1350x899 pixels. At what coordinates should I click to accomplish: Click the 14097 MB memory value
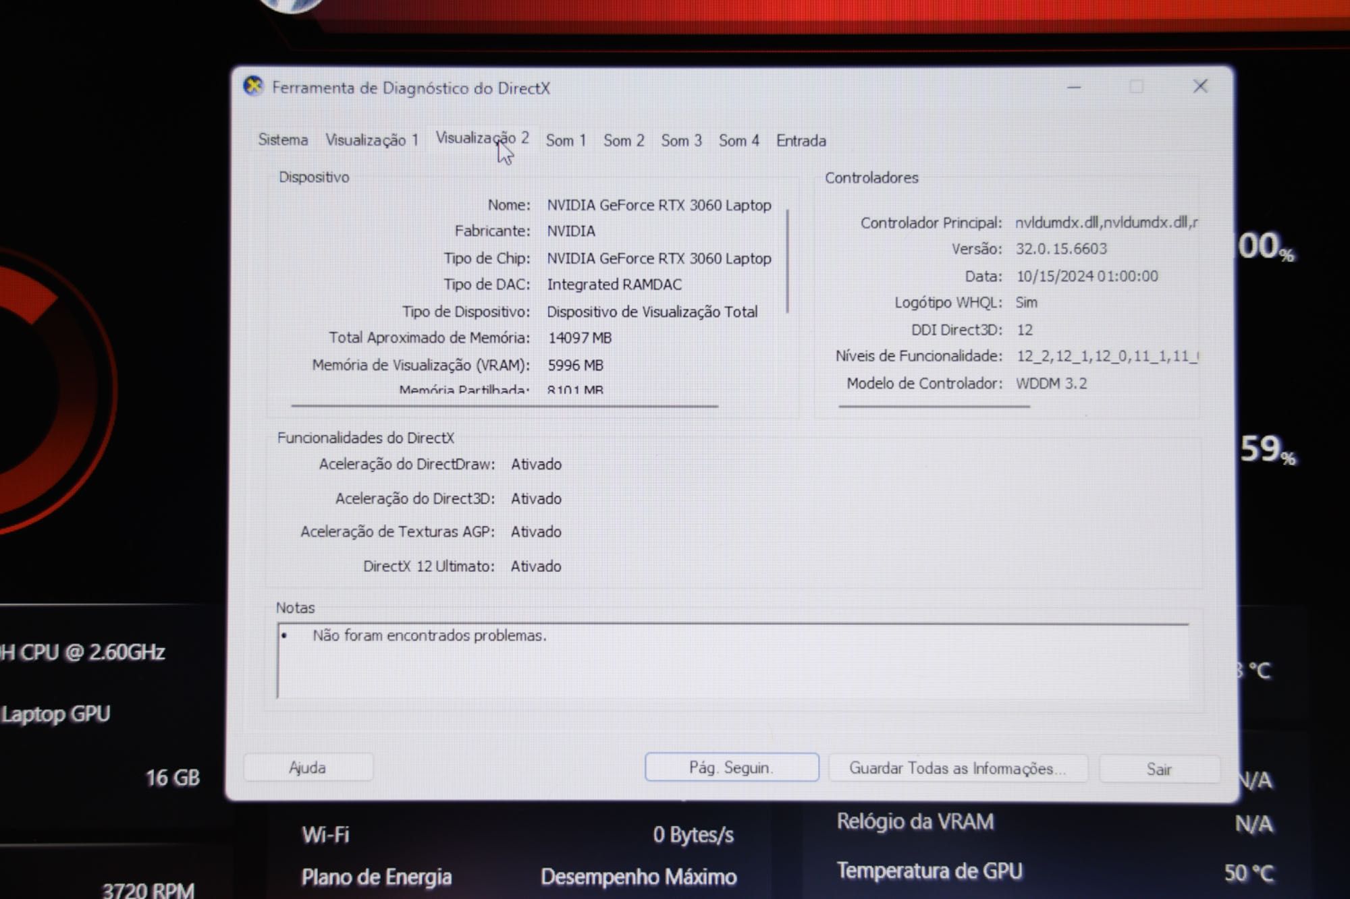coord(580,338)
